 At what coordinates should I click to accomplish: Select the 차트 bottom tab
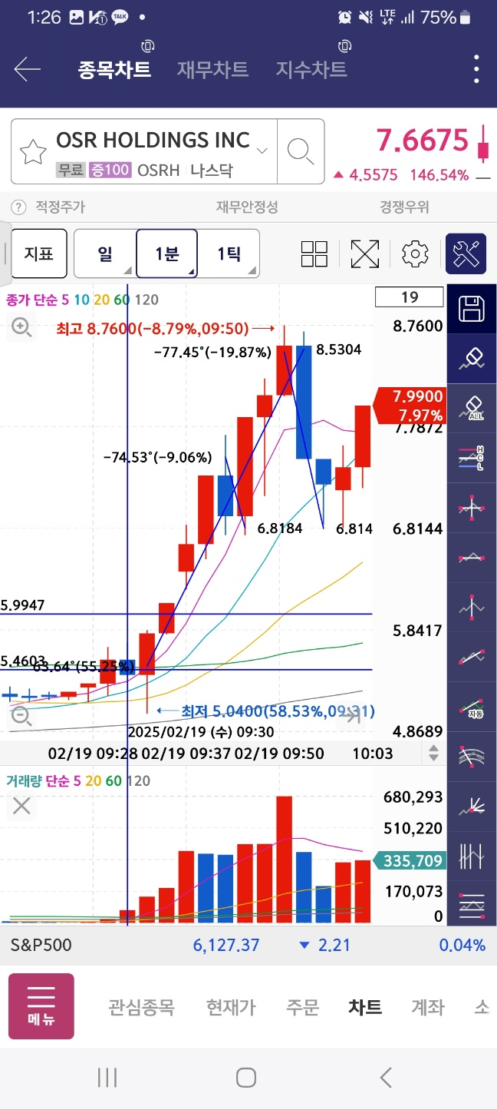coord(365,1007)
